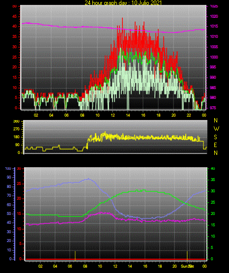Click the 10 hour label under temperature graph

(x=100, y=266)
